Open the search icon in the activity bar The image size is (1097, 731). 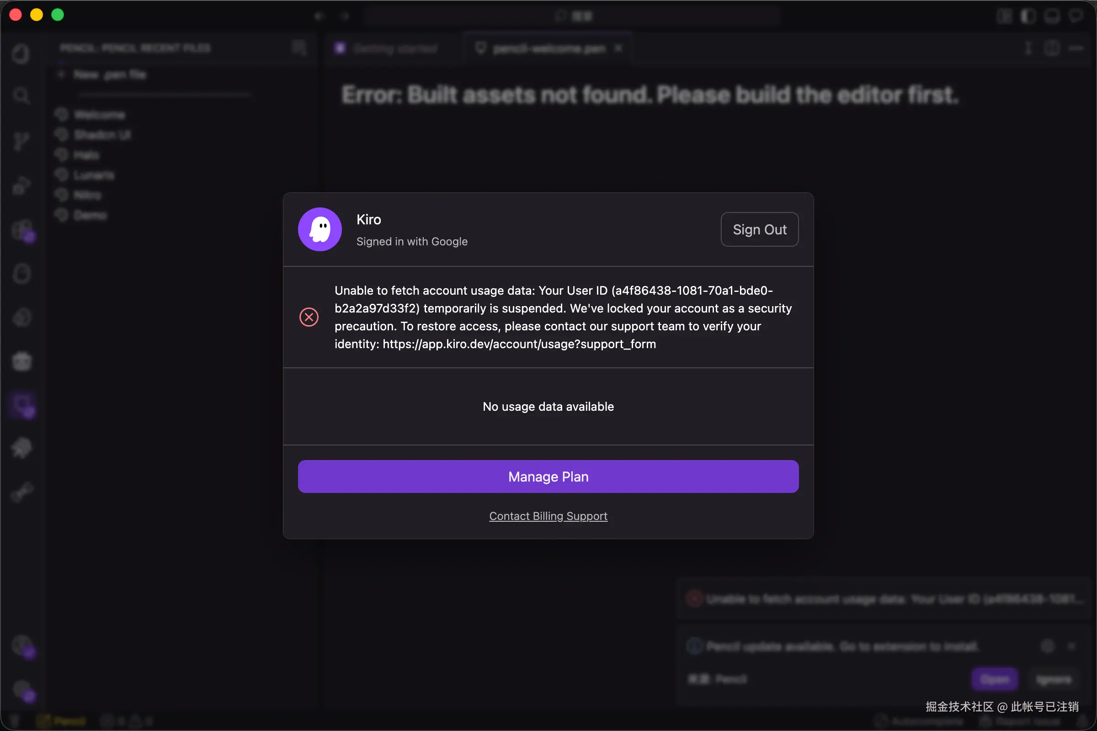coord(21,96)
